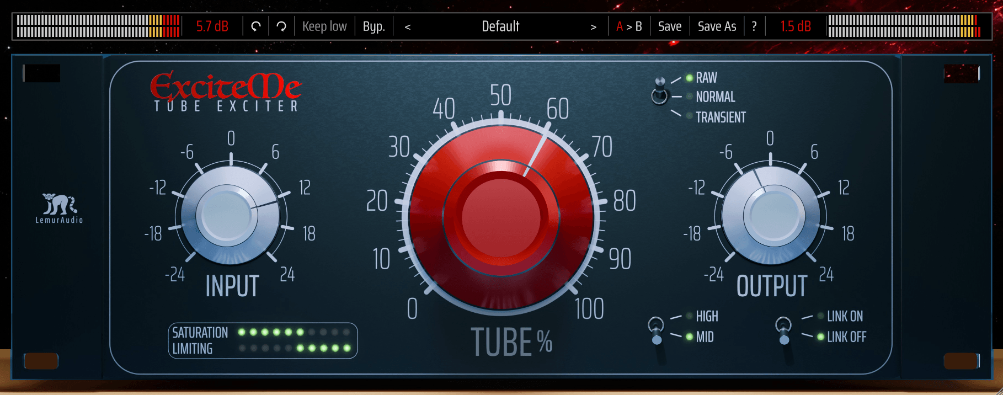Click the INPUT gain knob

230,215
